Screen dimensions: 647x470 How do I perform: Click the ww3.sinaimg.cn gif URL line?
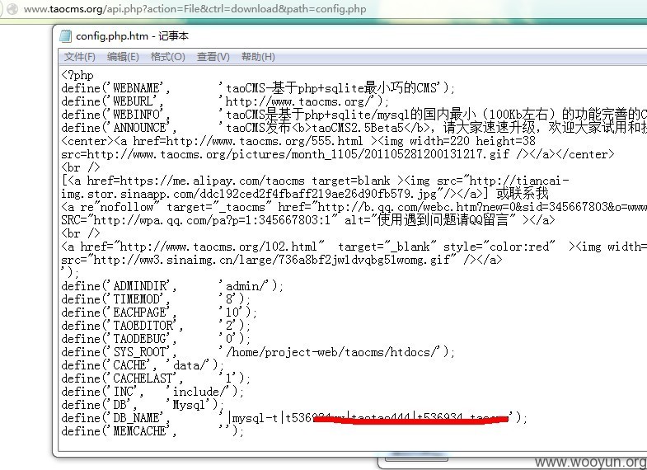pyautogui.click(x=281, y=260)
